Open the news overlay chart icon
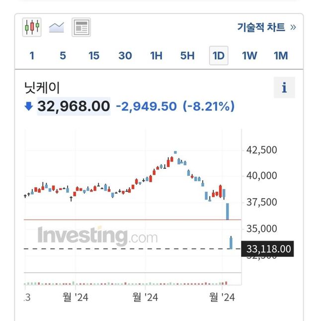The image size is (318, 321). 80,27
